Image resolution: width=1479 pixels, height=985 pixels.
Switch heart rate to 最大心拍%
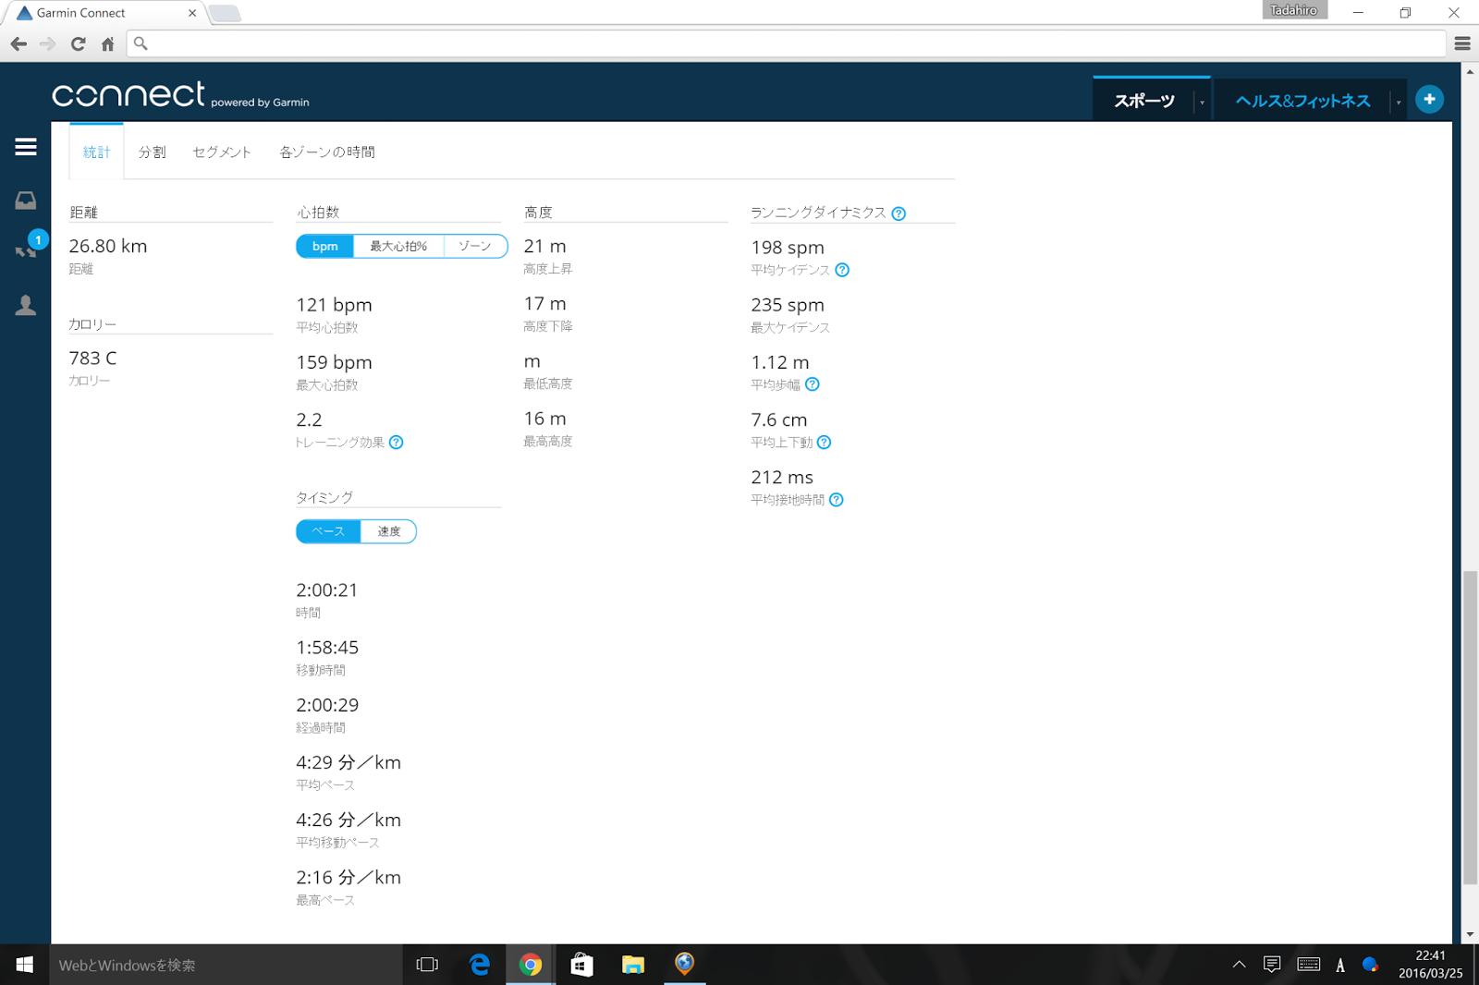click(x=398, y=247)
